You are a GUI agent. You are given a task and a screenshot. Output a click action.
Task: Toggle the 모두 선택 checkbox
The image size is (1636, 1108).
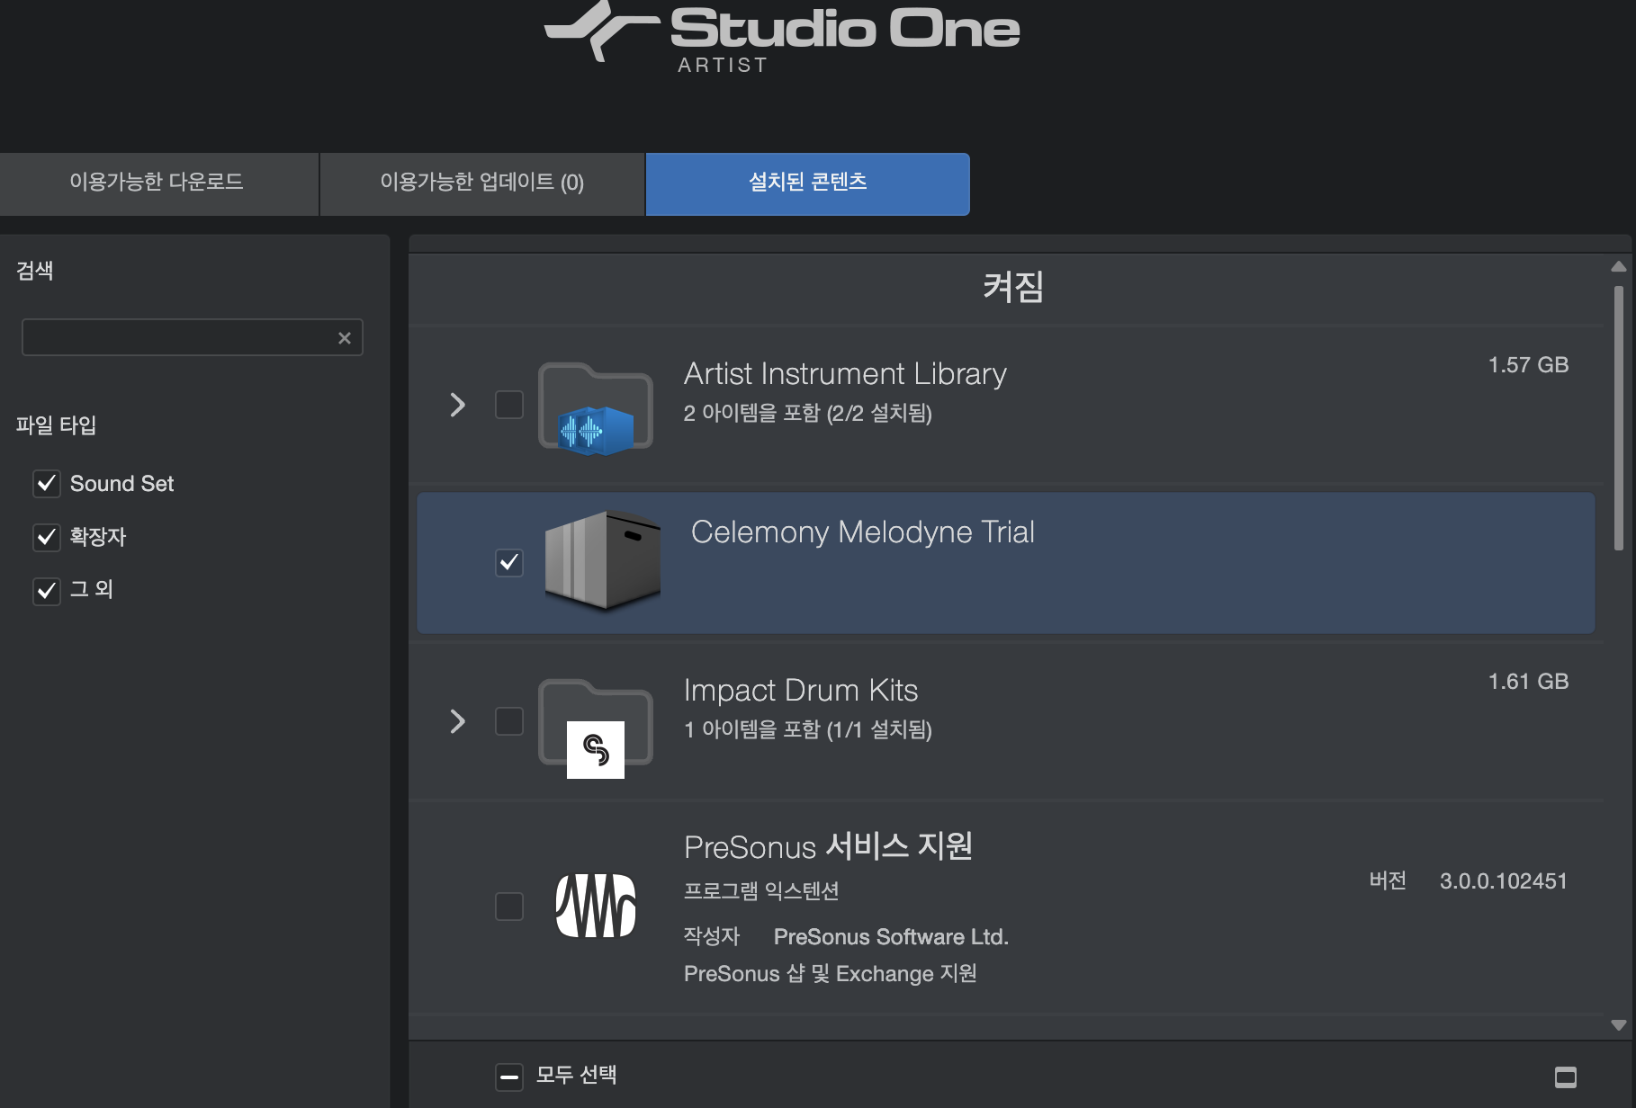pyautogui.click(x=509, y=1077)
